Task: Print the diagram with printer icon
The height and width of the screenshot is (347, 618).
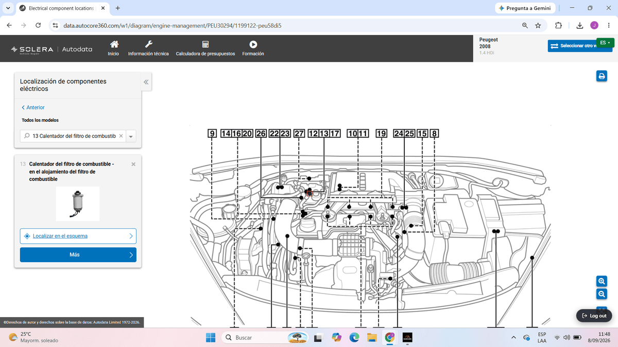Action: (x=601, y=76)
